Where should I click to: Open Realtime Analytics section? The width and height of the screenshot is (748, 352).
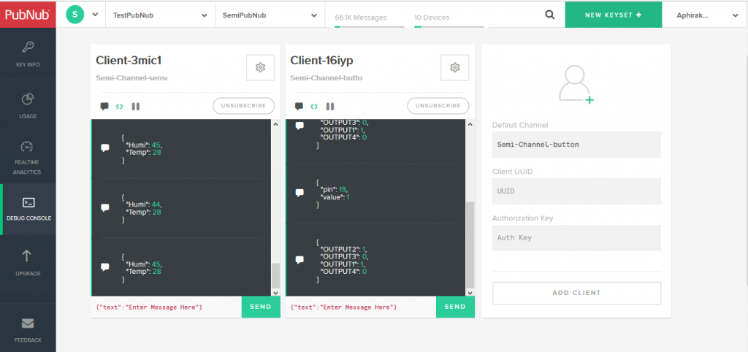[28, 157]
